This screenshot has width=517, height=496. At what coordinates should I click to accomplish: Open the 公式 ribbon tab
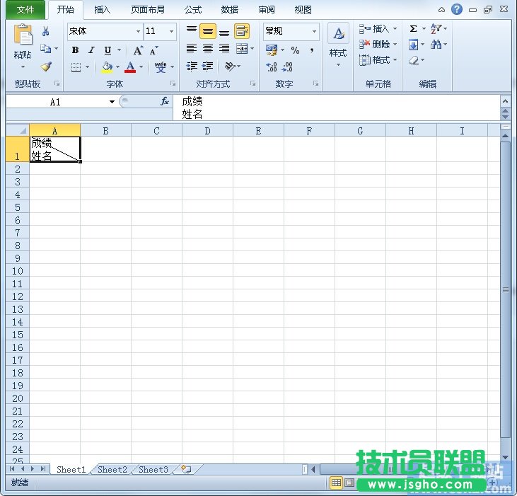(192, 10)
